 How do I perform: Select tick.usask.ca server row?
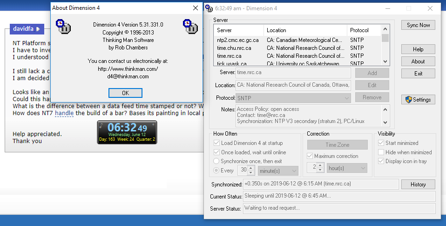point(297,63)
